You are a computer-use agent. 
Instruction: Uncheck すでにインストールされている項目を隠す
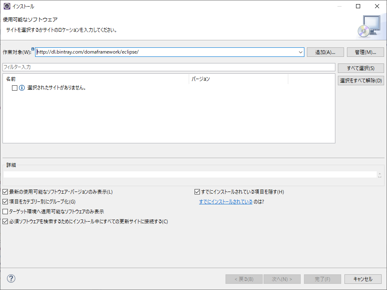click(197, 191)
